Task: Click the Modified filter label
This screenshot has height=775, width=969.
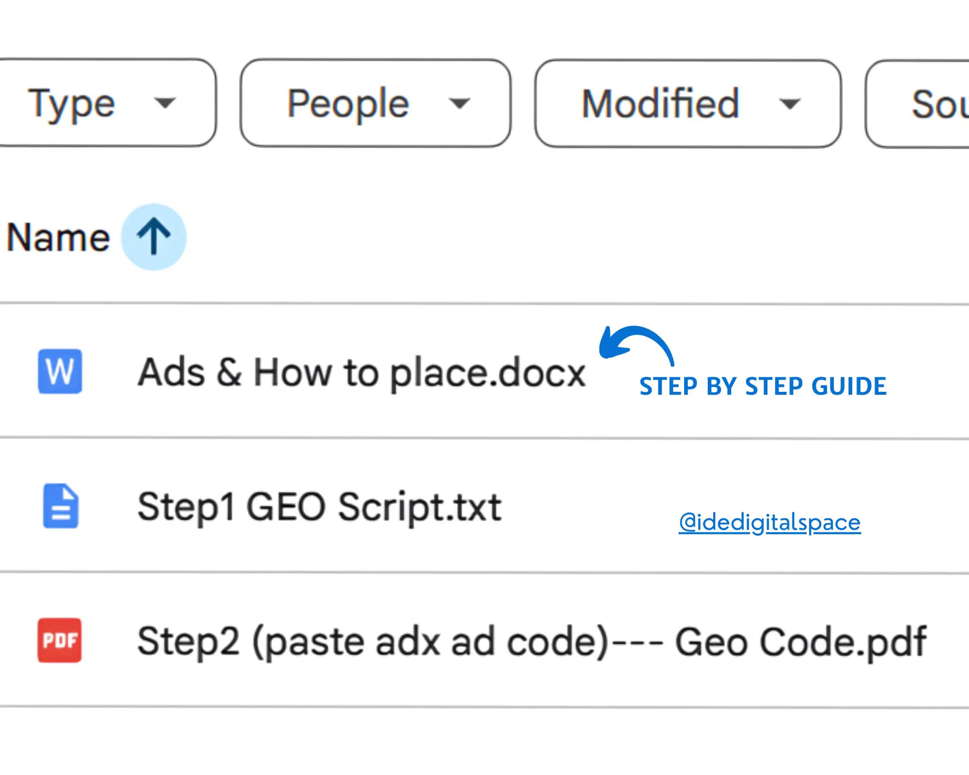Action: point(660,103)
